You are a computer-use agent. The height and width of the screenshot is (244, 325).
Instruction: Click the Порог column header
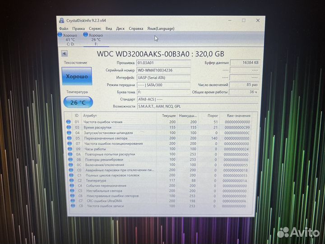[213, 116]
